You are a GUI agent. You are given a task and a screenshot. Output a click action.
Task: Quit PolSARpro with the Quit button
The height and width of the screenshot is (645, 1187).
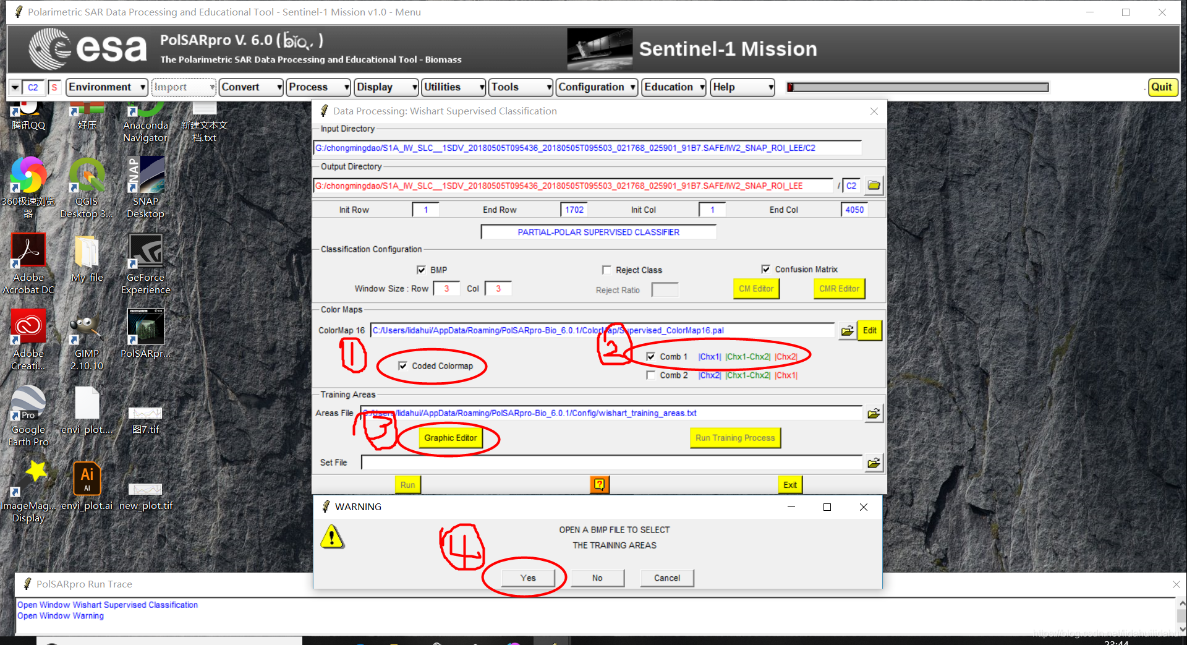(x=1162, y=87)
